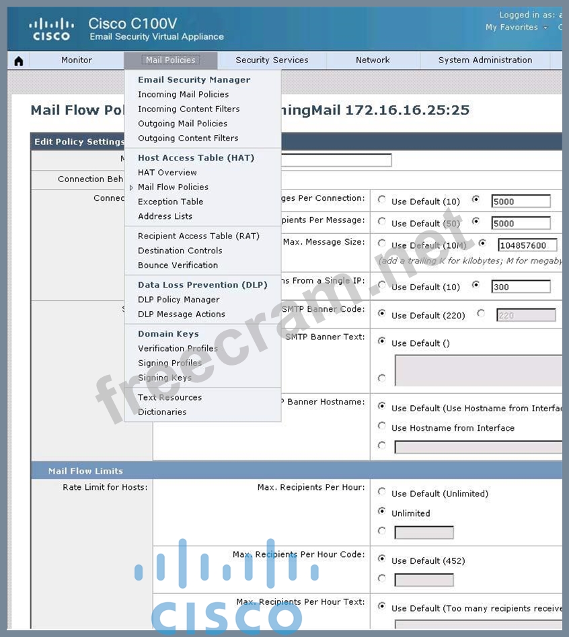Select Dictionaries from the menu
Viewport: 569px width, 637px height.
pyautogui.click(x=162, y=412)
